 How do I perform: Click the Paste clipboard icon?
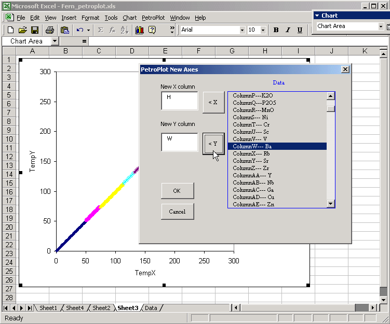[x=65, y=30]
